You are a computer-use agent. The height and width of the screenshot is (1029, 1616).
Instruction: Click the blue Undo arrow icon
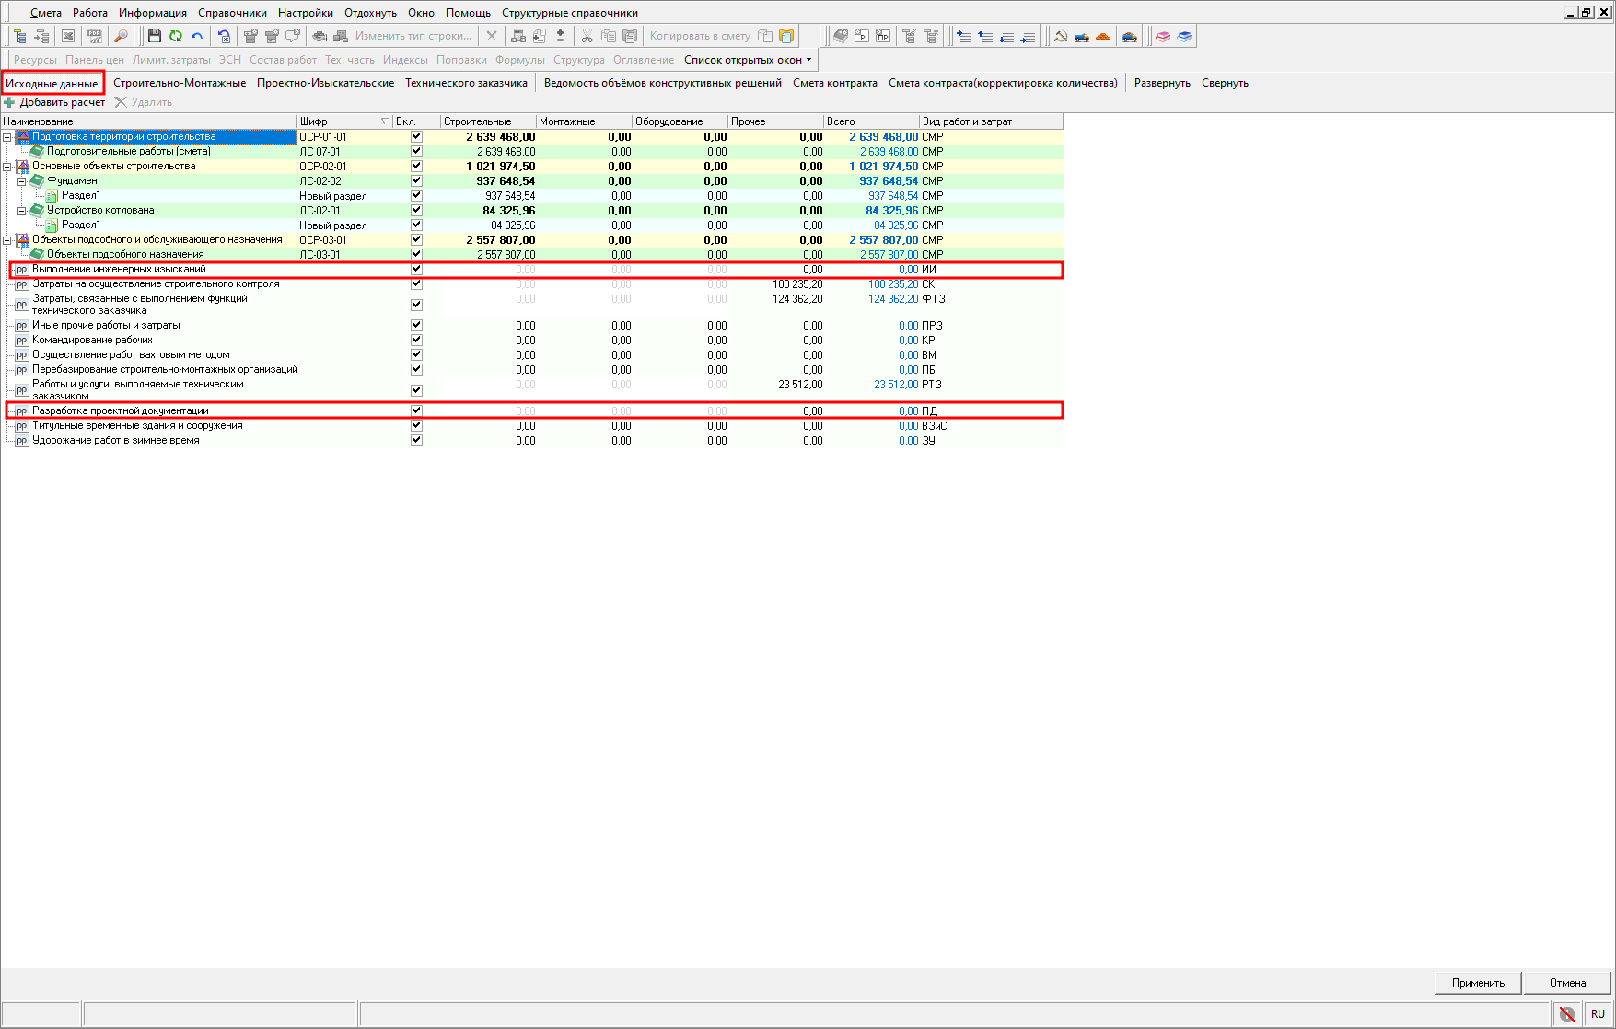pyautogui.click(x=197, y=36)
